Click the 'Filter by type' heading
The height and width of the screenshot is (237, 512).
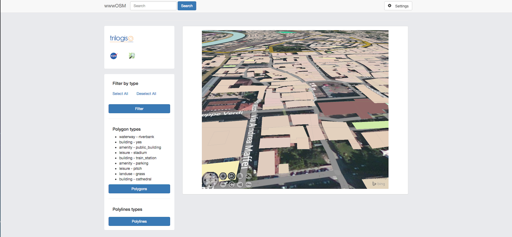pos(125,84)
